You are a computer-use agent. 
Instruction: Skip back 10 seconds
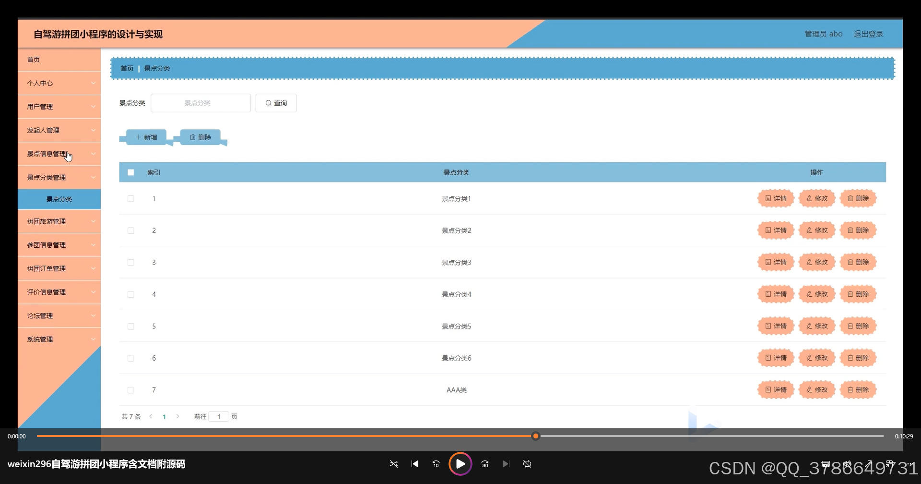point(436,464)
